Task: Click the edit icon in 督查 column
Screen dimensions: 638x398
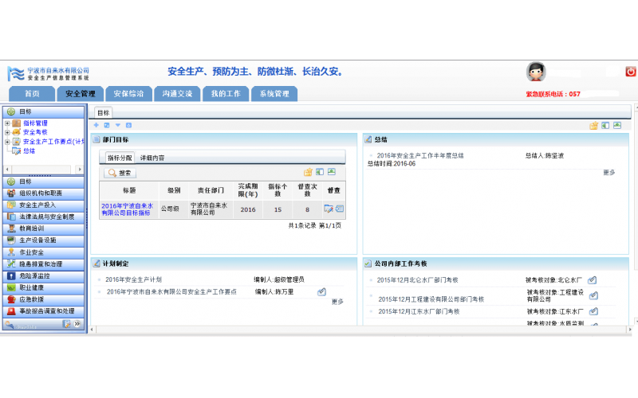Action: tap(329, 209)
